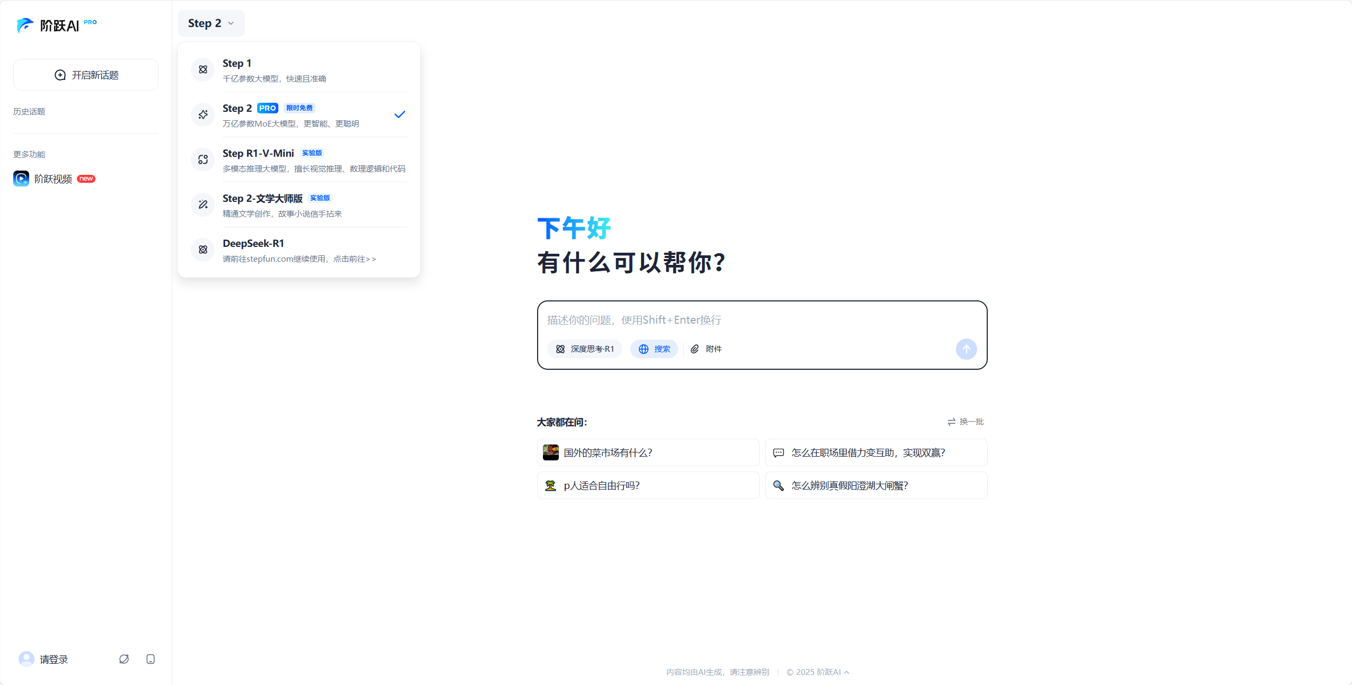1352x685 pixels.
Task: Ask p人适合自由行吗?
Action: 648,485
